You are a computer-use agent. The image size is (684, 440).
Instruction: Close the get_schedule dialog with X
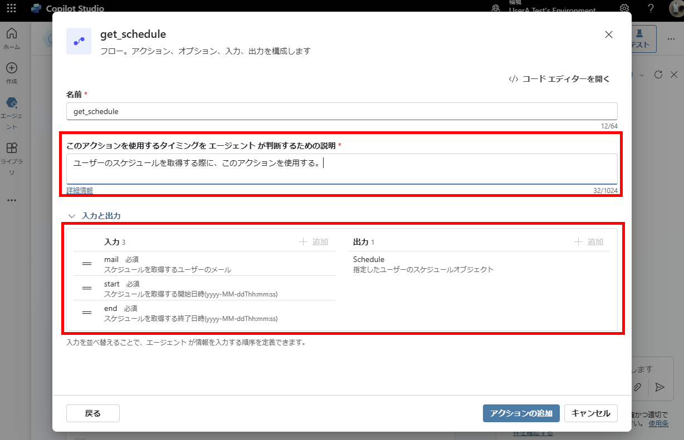click(x=609, y=34)
